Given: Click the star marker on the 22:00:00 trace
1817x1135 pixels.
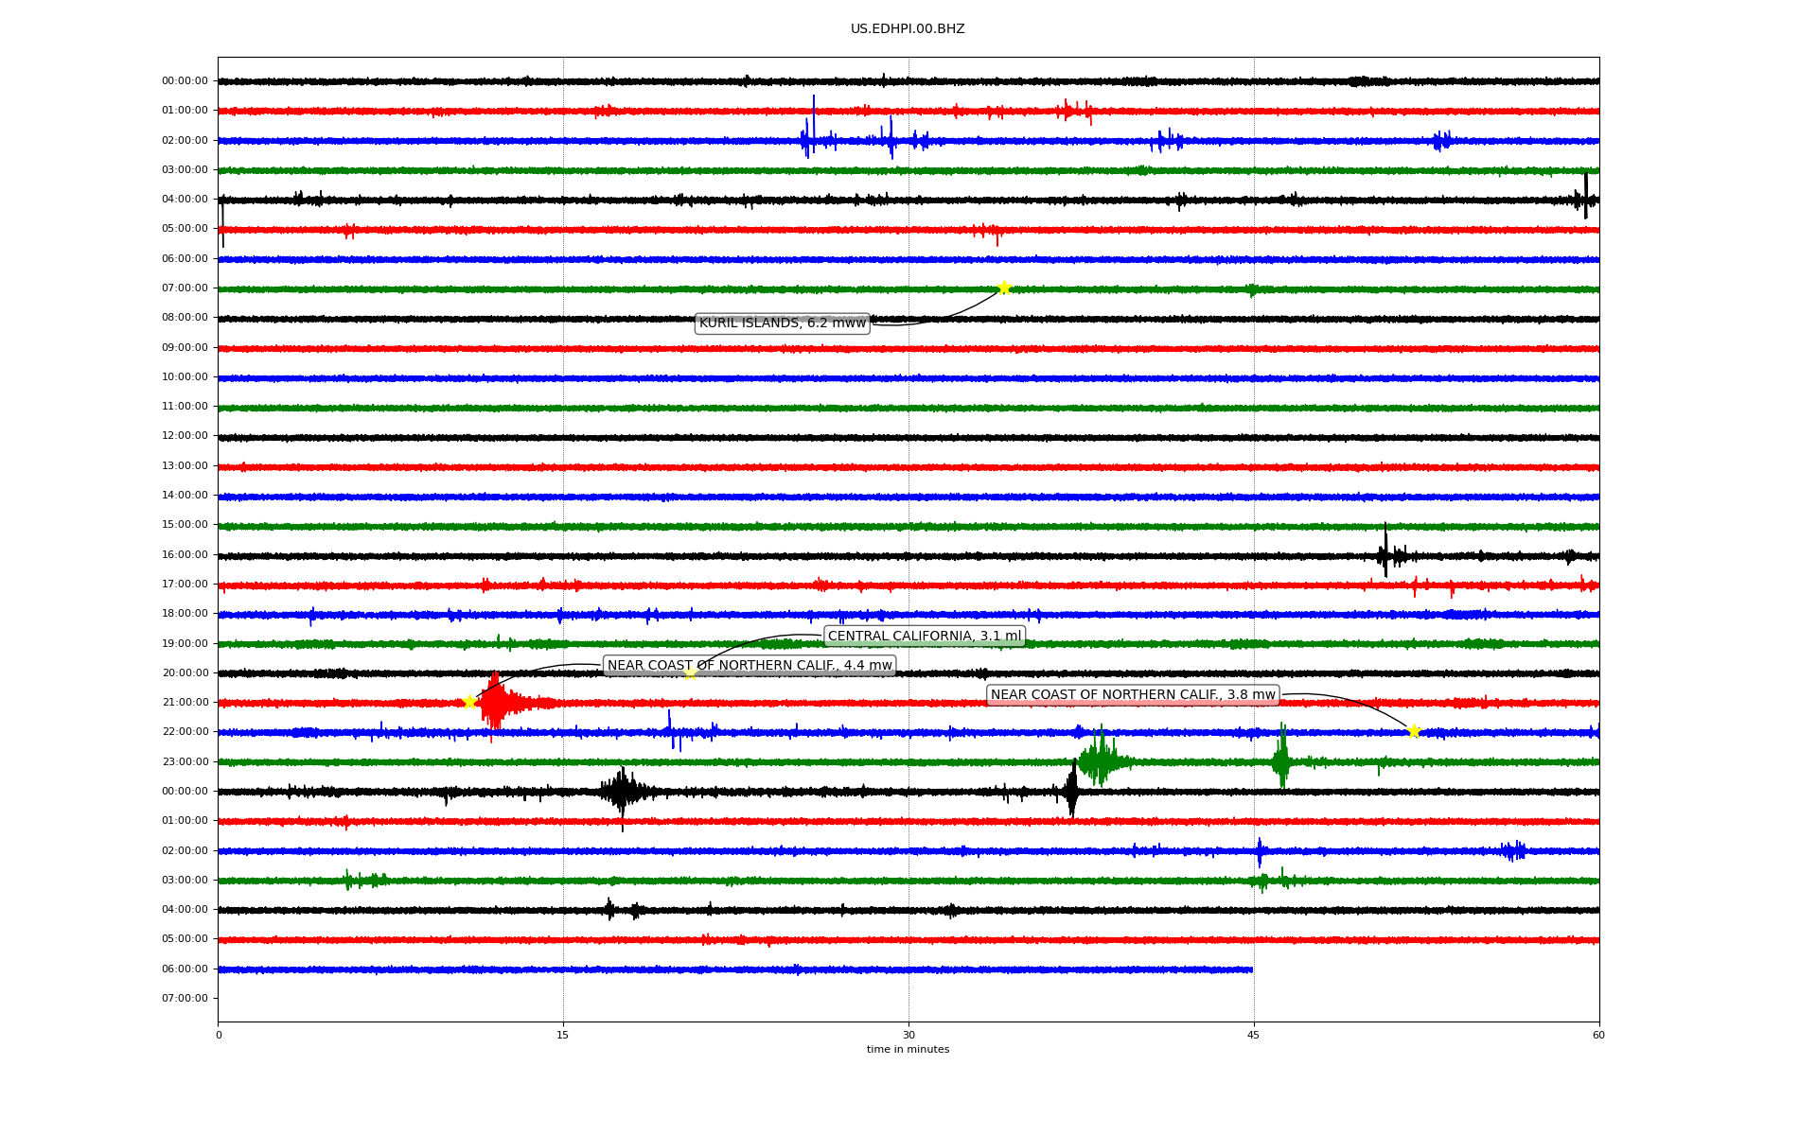Looking at the screenshot, I should coord(1414,731).
